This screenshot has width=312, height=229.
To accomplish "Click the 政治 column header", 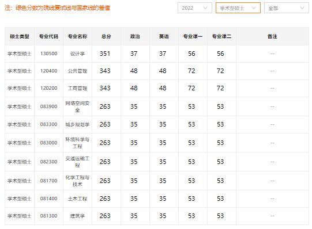I will click(x=135, y=36).
